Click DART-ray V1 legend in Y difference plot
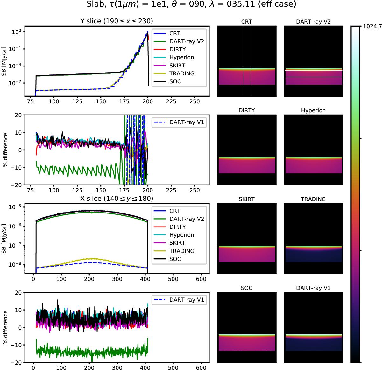The height and width of the screenshot is (370, 382). 180,122
